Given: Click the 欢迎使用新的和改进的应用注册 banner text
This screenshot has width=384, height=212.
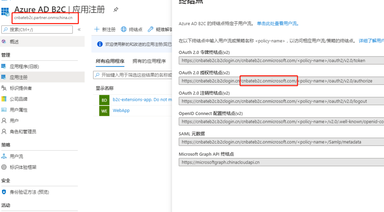Looking at the screenshot, I should [138, 44].
